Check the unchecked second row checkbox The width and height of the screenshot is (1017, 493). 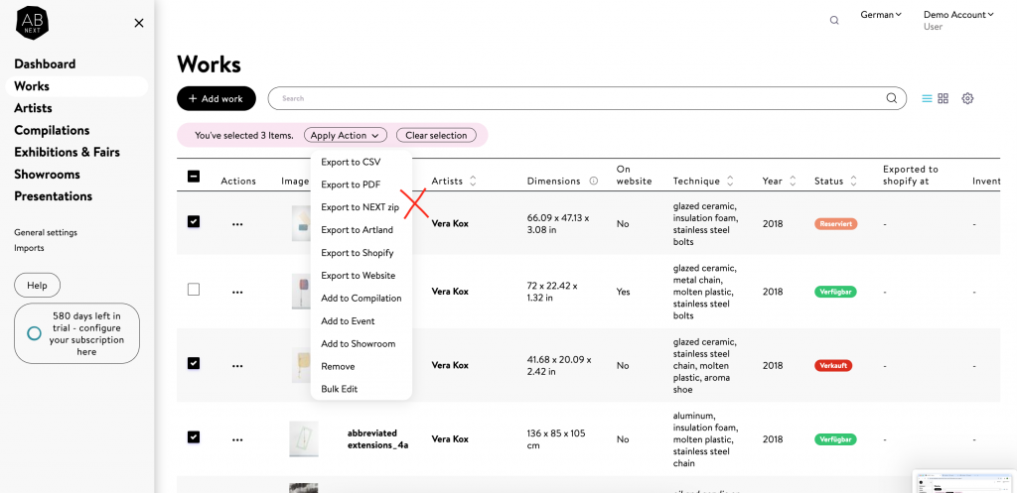click(194, 290)
